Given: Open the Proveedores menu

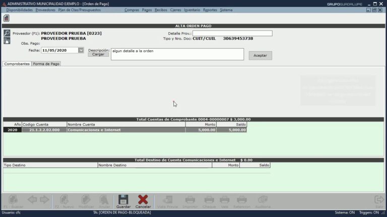Looking at the screenshot, I should click(45, 10).
